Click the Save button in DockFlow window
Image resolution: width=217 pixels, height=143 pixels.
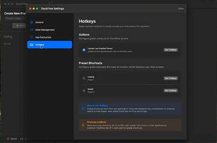click(19, 26)
